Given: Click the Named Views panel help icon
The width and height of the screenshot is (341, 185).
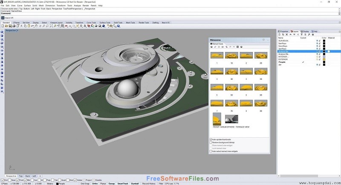Looking at the screenshot, I should coord(241,47).
